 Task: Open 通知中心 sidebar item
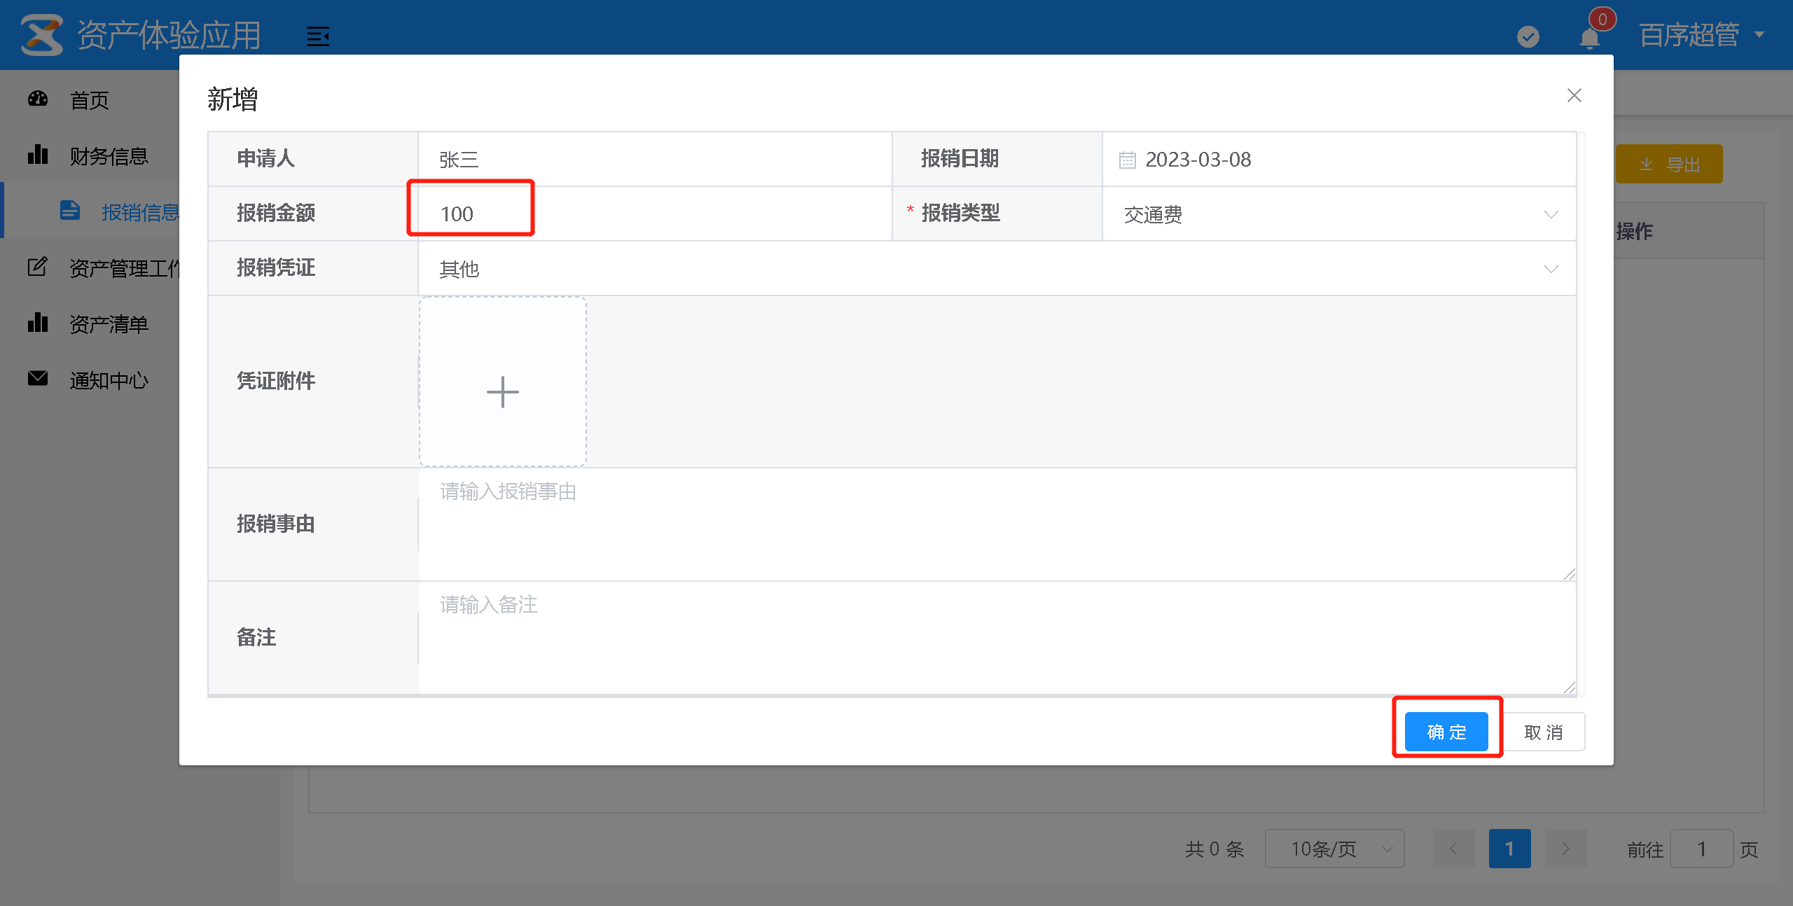click(90, 379)
